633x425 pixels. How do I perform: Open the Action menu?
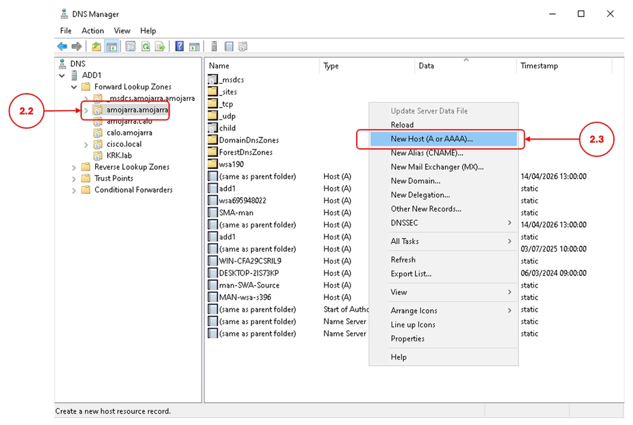tap(93, 30)
